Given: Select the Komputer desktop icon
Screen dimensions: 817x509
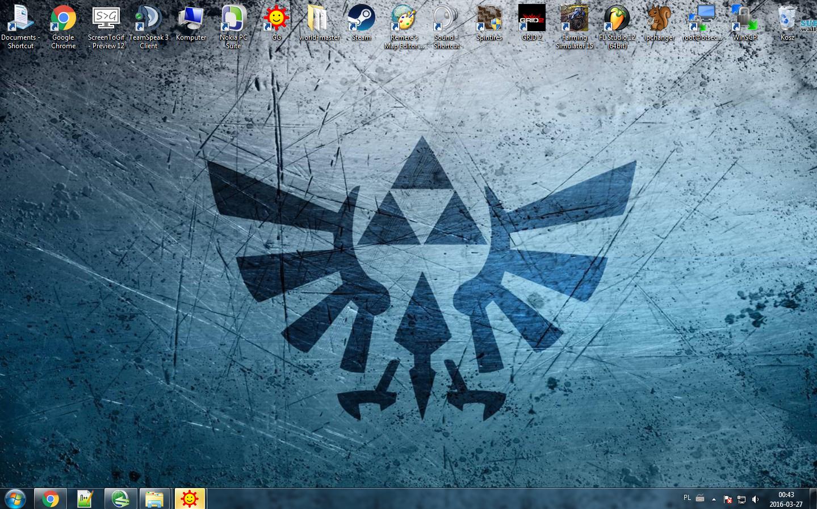Looking at the screenshot, I should pos(191,23).
